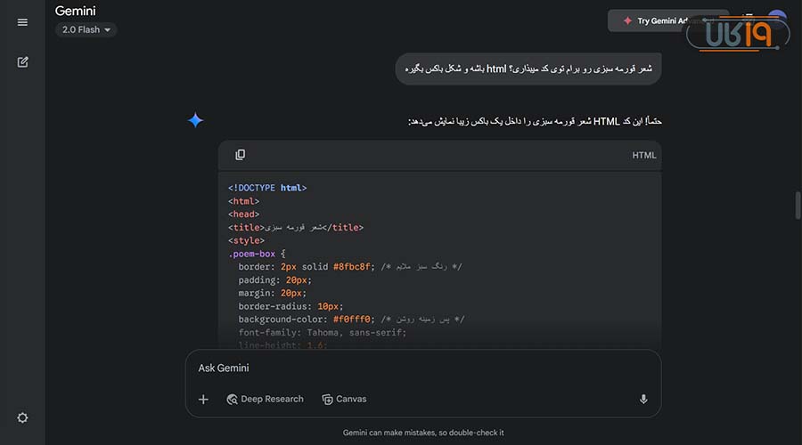Open Settings via the gear icon
Image resolution: width=802 pixels, height=445 pixels.
point(22,418)
